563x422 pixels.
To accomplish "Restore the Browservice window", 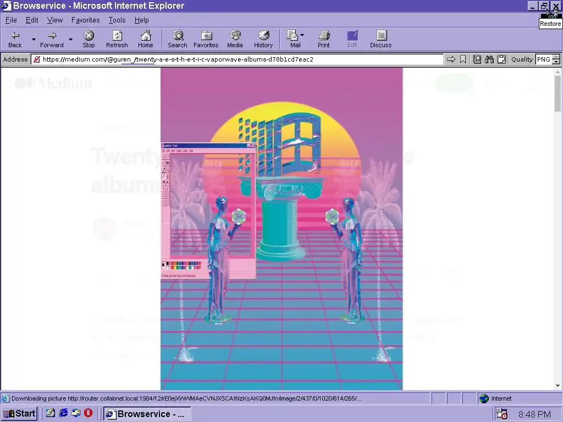I will click(x=544, y=5).
